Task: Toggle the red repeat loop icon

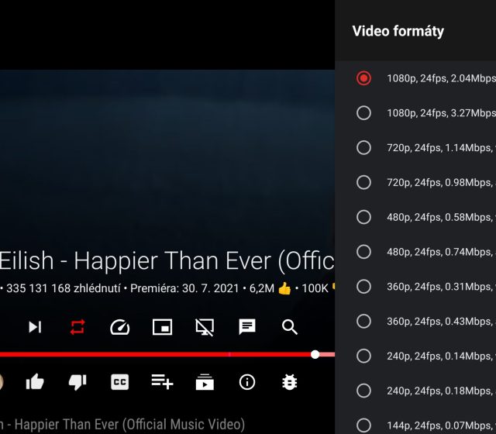Action: (x=77, y=327)
